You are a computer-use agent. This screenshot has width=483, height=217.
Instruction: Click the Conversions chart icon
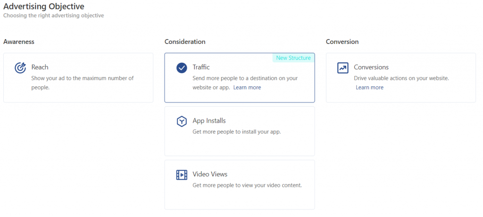(x=343, y=68)
